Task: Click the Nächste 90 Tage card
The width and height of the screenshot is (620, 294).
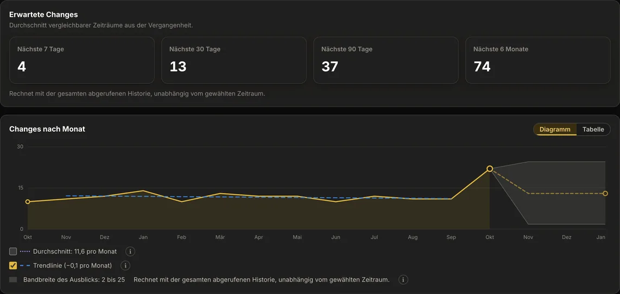Action: (x=386, y=60)
